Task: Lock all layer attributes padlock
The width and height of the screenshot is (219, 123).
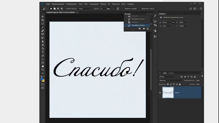Action: (180, 84)
